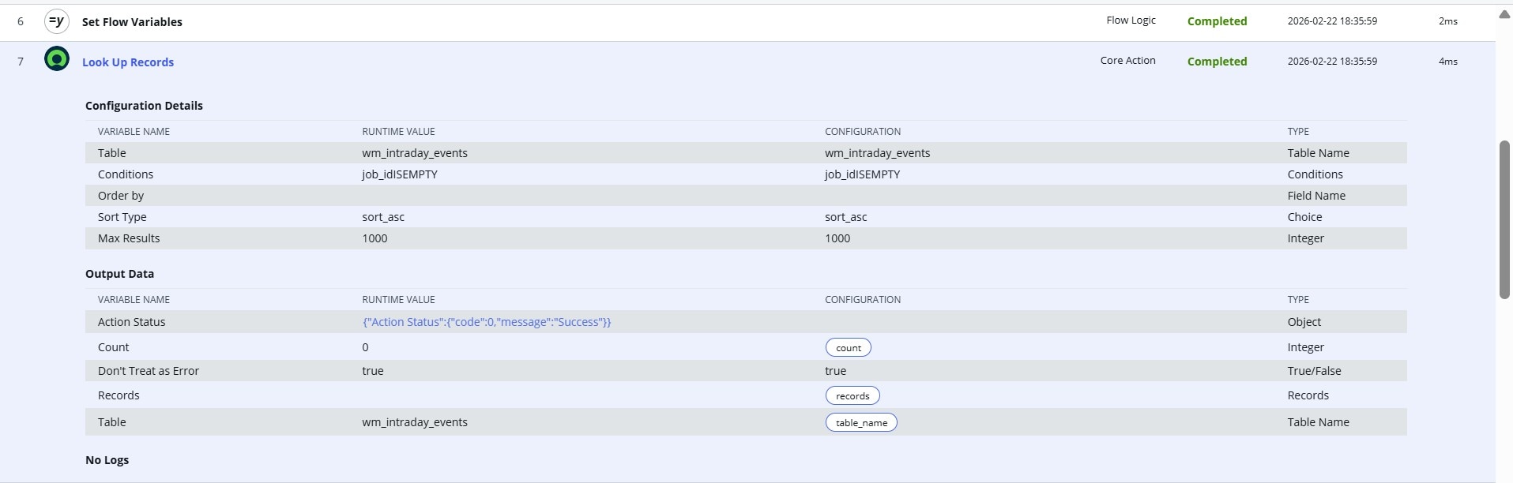1513x483 pixels.
Task: Expand the Set Flow Variables step row
Action: tap(132, 22)
